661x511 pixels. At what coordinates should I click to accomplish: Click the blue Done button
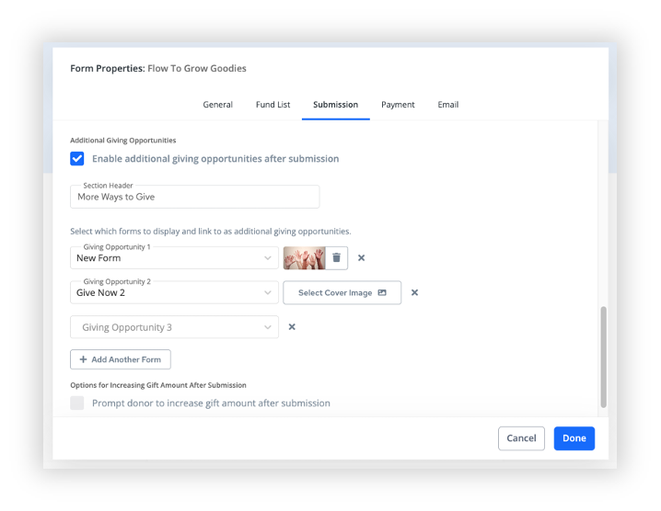574,438
